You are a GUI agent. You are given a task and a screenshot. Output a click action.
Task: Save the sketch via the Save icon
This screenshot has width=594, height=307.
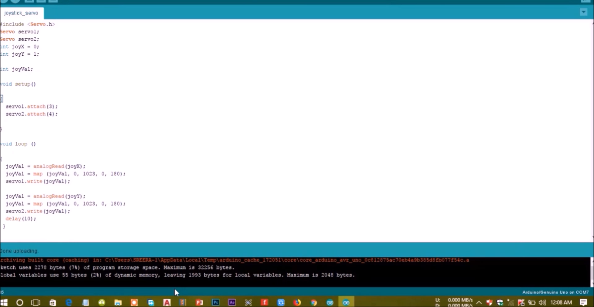coord(53,1)
